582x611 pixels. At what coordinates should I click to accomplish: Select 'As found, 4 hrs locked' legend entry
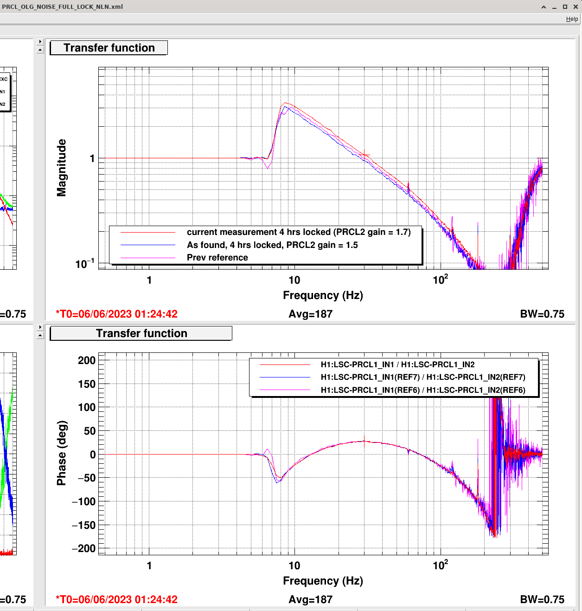[x=272, y=245]
